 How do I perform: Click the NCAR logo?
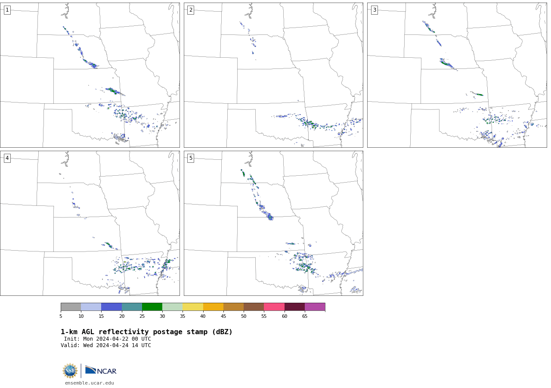[x=101, y=370]
